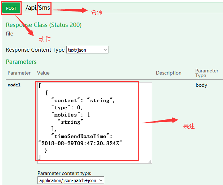Click the "type": 0 line
The image size is (223, 185).
tap(67, 108)
